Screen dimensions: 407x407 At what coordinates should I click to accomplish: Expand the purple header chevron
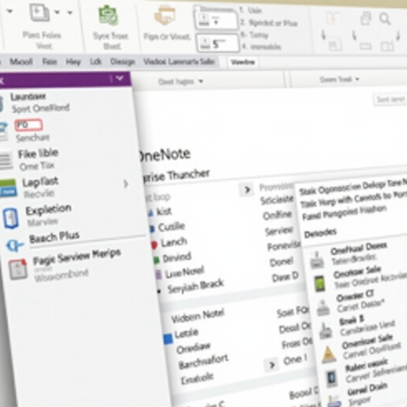click(119, 78)
